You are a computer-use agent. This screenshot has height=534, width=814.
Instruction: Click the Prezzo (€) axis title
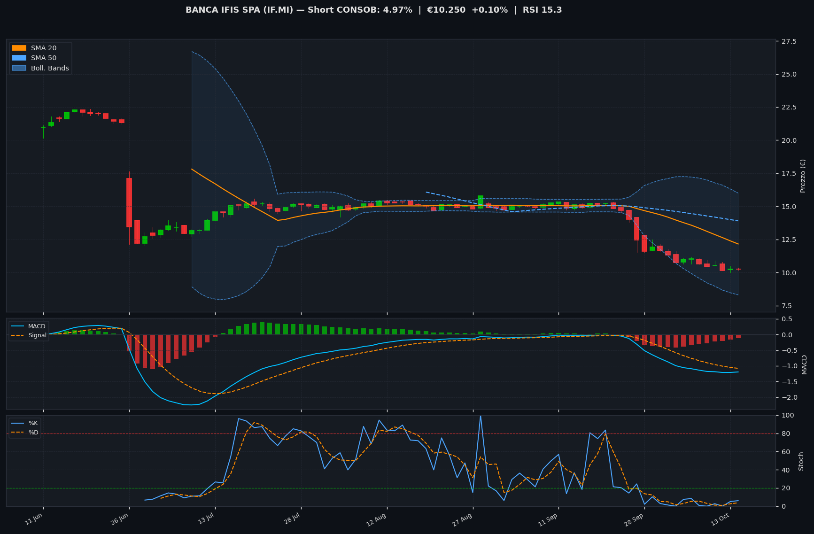[803, 176]
